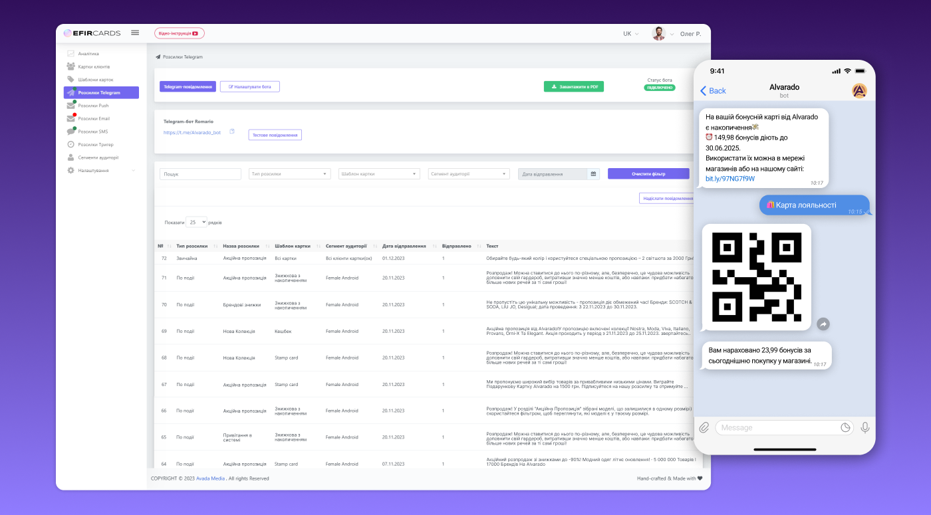The image size is (931, 515).
Task: Tap the microphone icon in chat
Action: tap(864, 427)
